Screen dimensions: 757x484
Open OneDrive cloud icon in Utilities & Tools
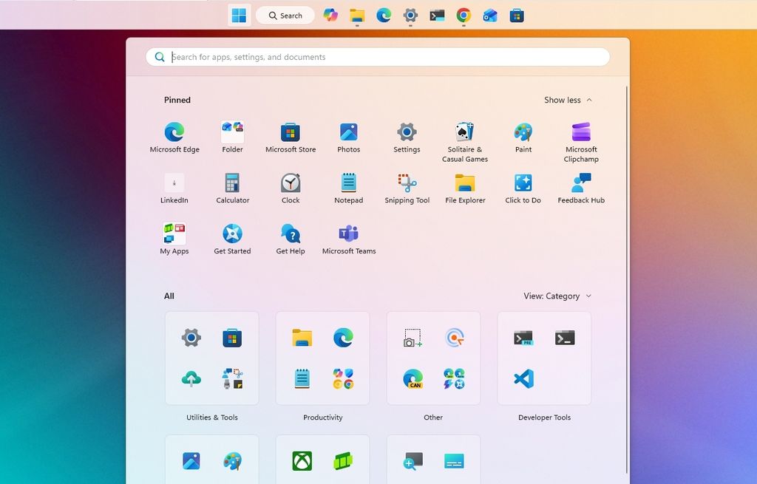[191, 379]
